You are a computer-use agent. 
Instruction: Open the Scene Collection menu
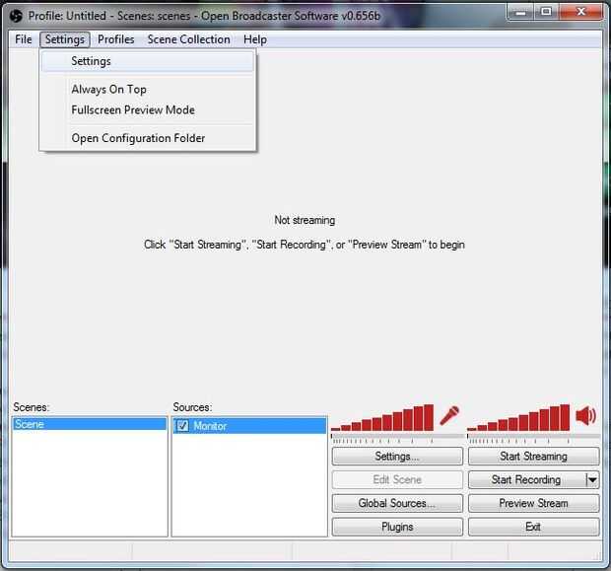188,39
